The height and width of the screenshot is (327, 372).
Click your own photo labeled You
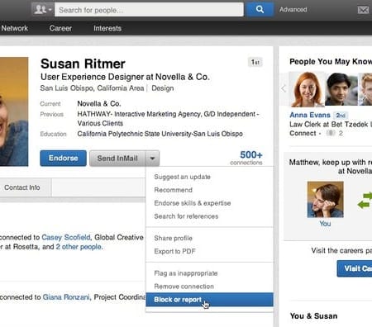click(x=326, y=200)
